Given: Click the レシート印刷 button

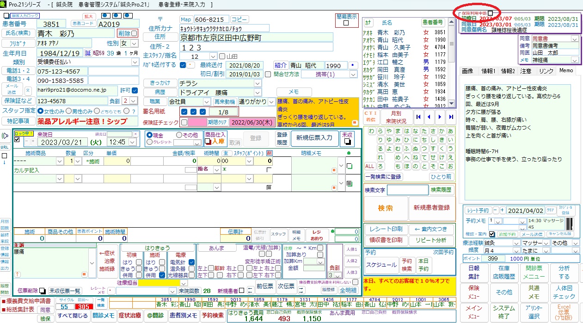Looking at the screenshot, I should (387, 229).
